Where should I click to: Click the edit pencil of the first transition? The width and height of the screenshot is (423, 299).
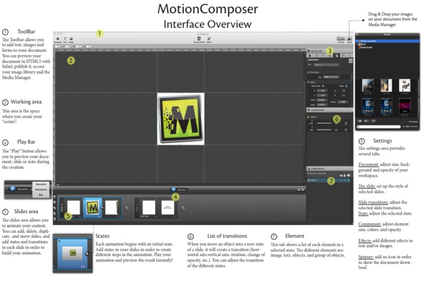(x=346, y=123)
